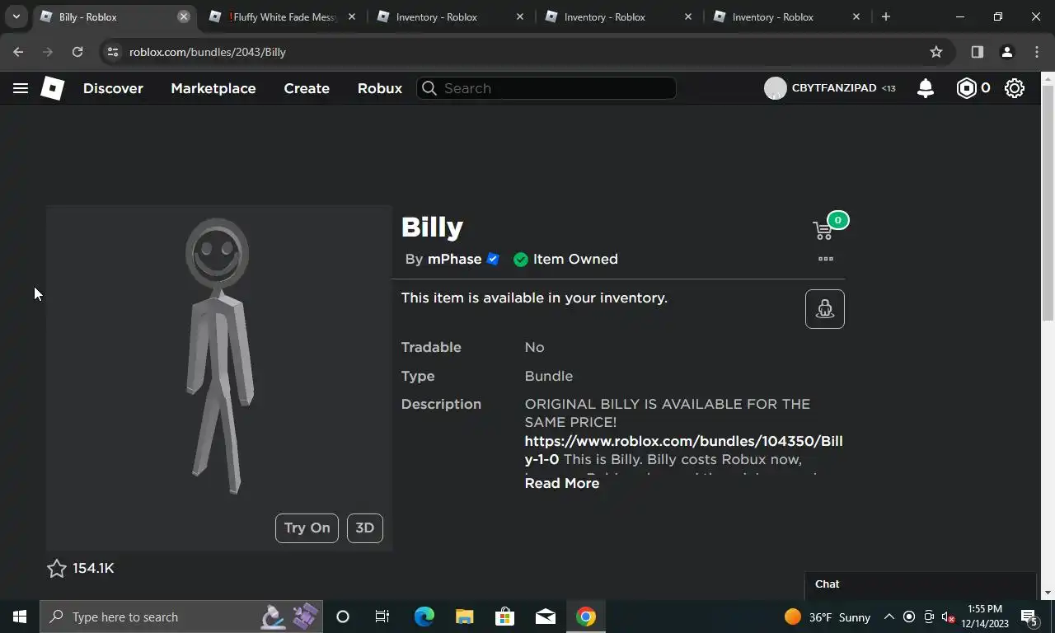Viewport: 1055px width, 633px height.
Task: Show hidden system tray icons
Action: click(889, 617)
